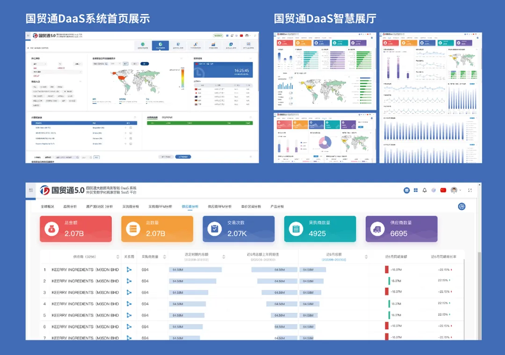Image resolution: width=505 pixels, height=355 pixels.
Task: Click the red difference bar in row 1
Action: coord(387,269)
